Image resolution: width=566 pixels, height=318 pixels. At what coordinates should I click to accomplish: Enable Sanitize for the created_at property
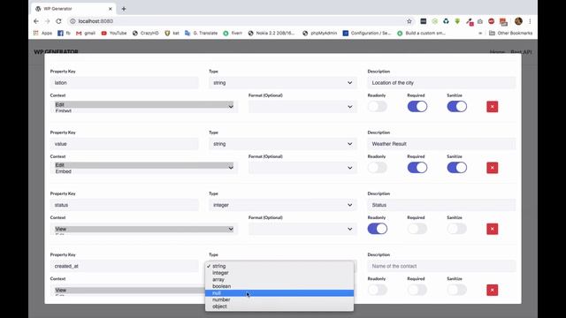(456, 290)
